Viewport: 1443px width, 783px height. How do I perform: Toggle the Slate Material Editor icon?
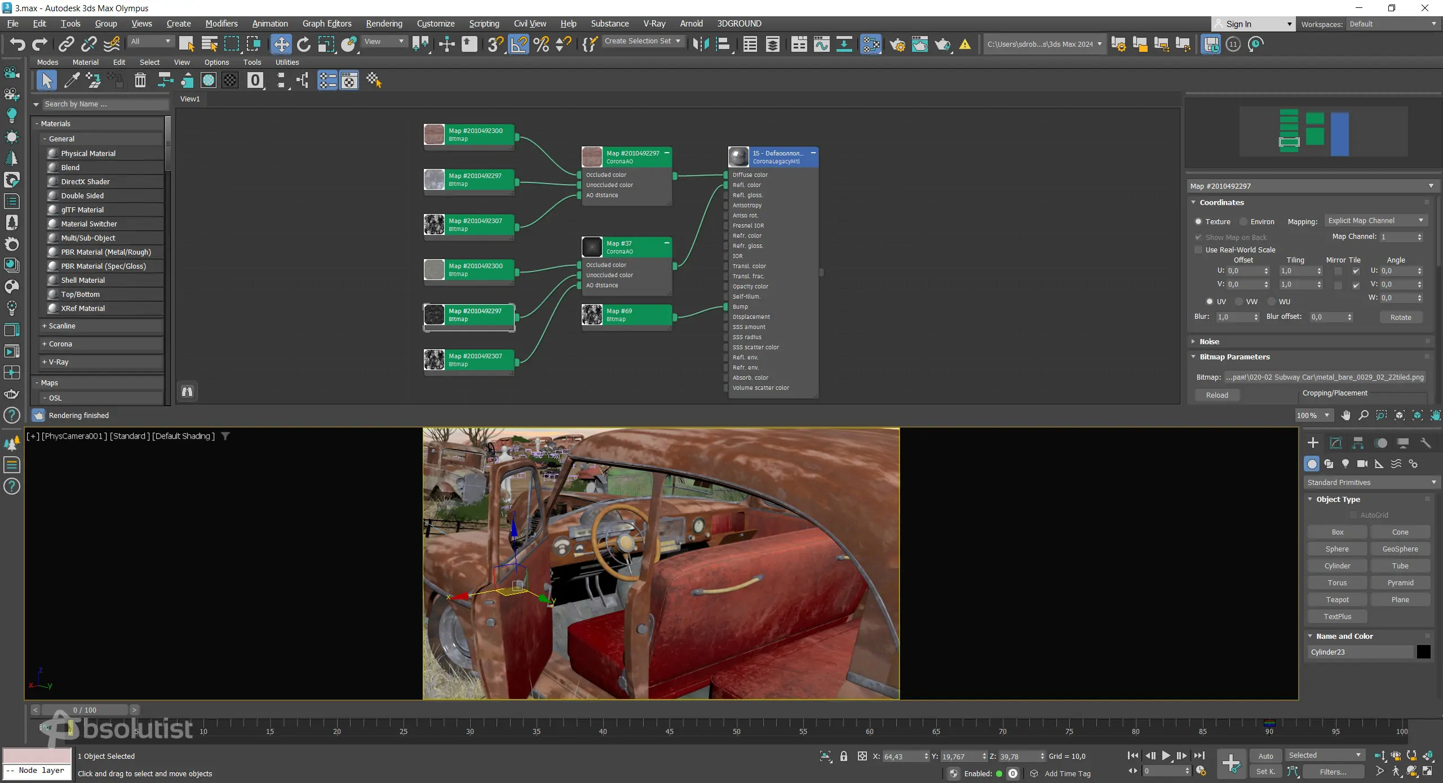871,44
